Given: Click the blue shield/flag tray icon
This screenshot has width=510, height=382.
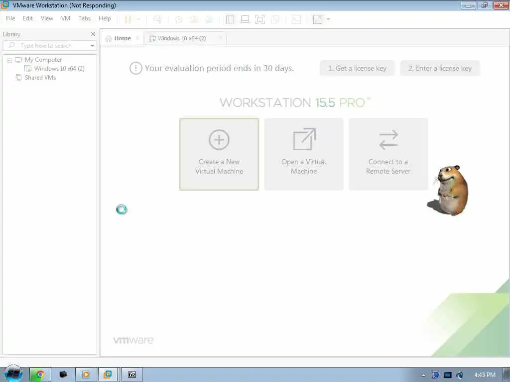Looking at the screenshot, I should tap(435, 375).
